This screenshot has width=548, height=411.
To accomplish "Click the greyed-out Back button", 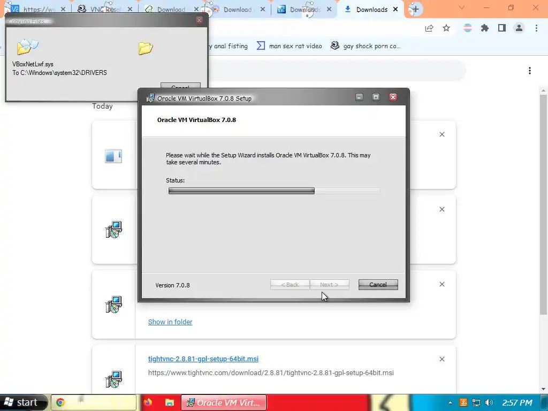I will tap(290, 285).
